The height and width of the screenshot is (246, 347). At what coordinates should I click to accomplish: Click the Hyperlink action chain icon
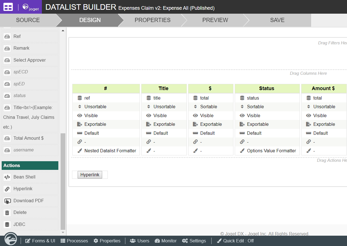pyautogui.click(x=7, y=189)
